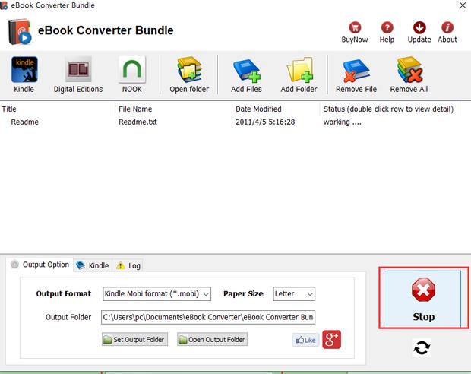Select the Readme title cell
This screenshot has width=471, height=374.
pos(24,122)
